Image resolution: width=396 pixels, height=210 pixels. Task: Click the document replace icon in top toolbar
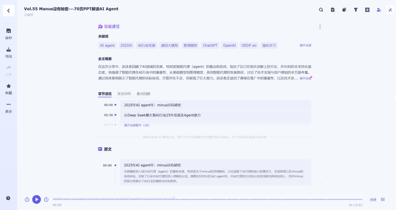pyautogui.click(x=333, y=10)
